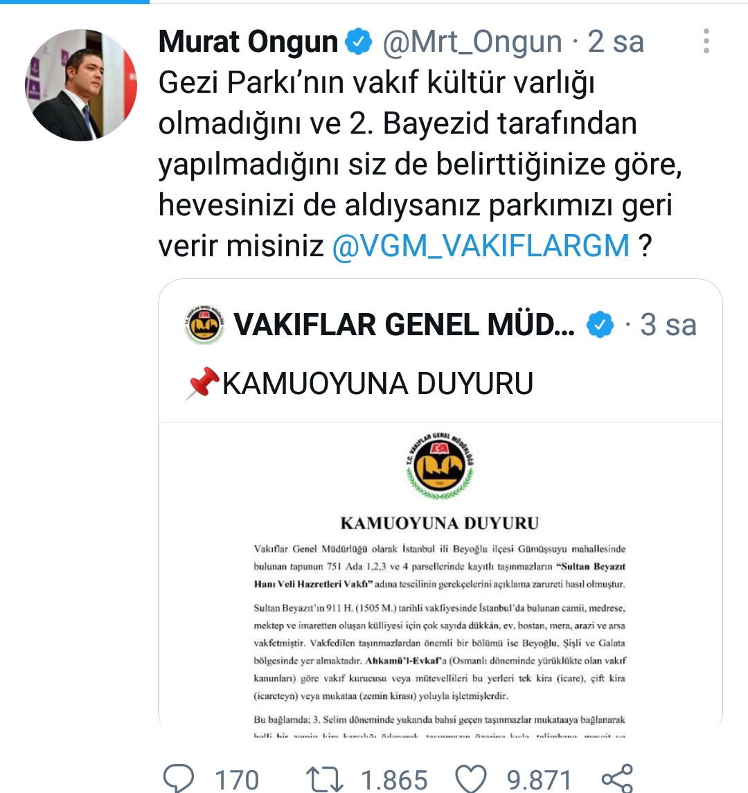Open the @Mrt_Ongun handle

click(472, 42)
